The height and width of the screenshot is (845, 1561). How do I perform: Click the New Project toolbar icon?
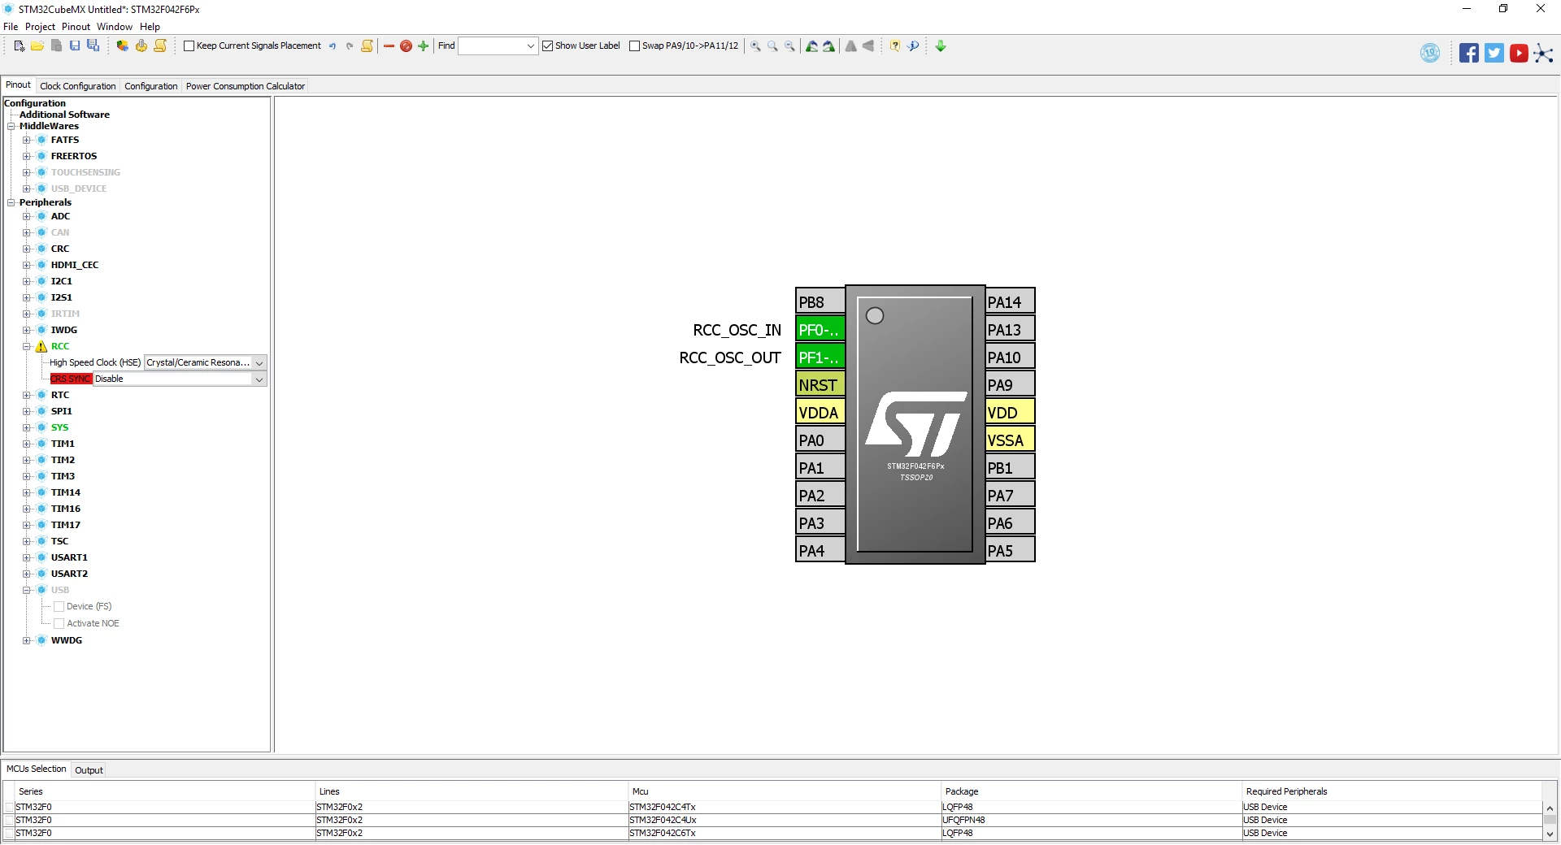[x=20, y=46]
